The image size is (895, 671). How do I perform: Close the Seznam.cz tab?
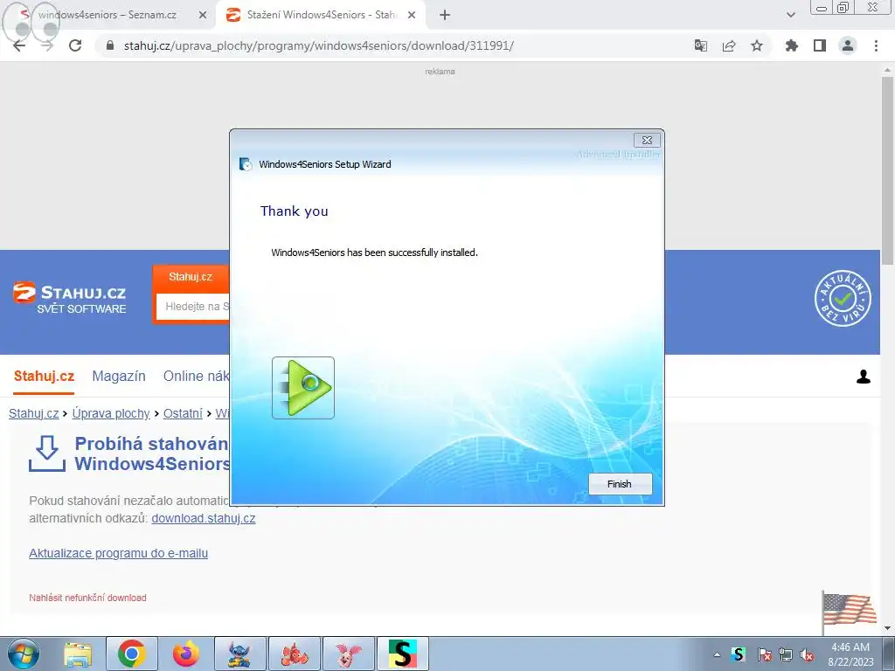coord(203,16)
